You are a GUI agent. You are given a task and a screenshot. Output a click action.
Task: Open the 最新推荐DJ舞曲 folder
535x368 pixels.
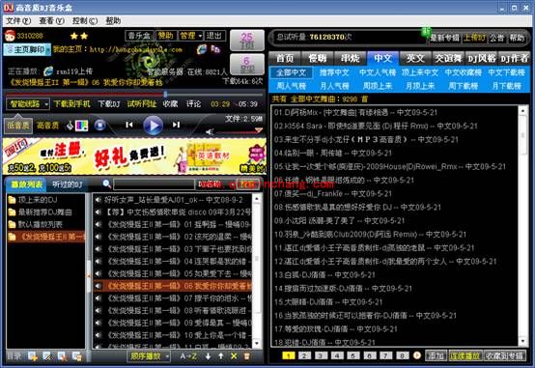click(45, 212)
